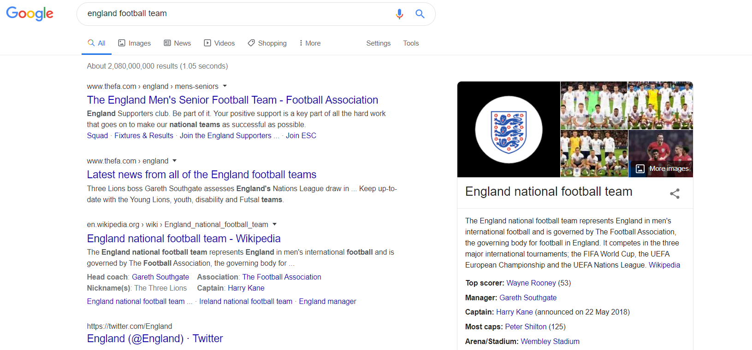Viewport: 752px width, 350px height.
Task: Switch to the News tab
Action: pyautogui.click(x=178, y=43)
